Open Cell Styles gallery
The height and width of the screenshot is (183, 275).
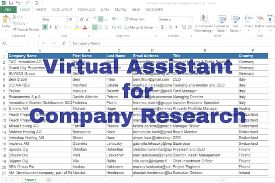[235, 24]
